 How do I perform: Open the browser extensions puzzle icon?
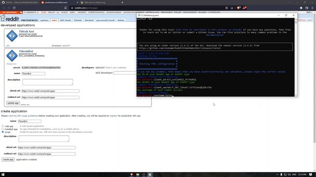tap(301, 8)
